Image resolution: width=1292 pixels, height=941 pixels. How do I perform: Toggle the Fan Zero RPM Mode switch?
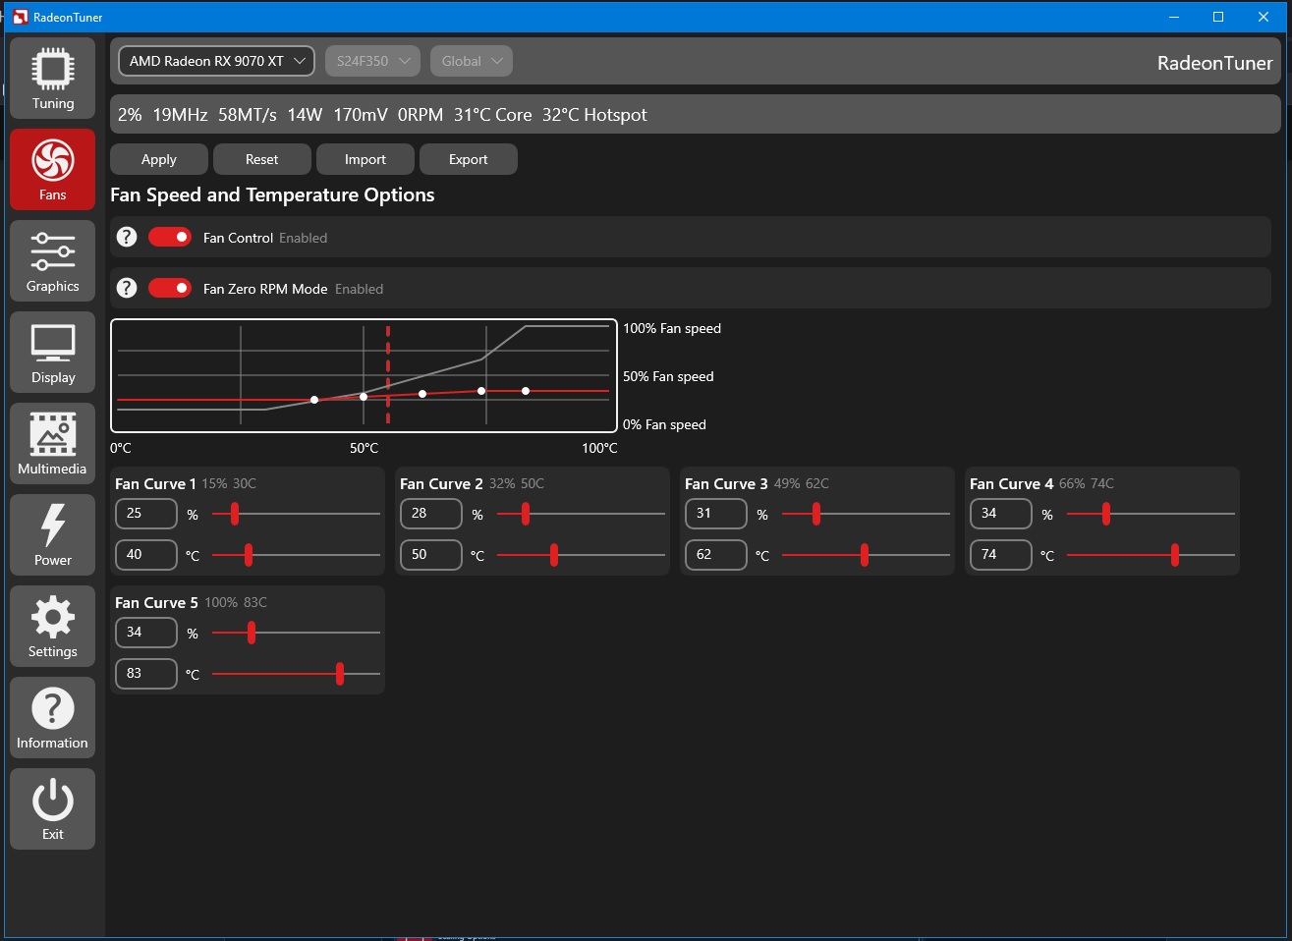[170, 288]
